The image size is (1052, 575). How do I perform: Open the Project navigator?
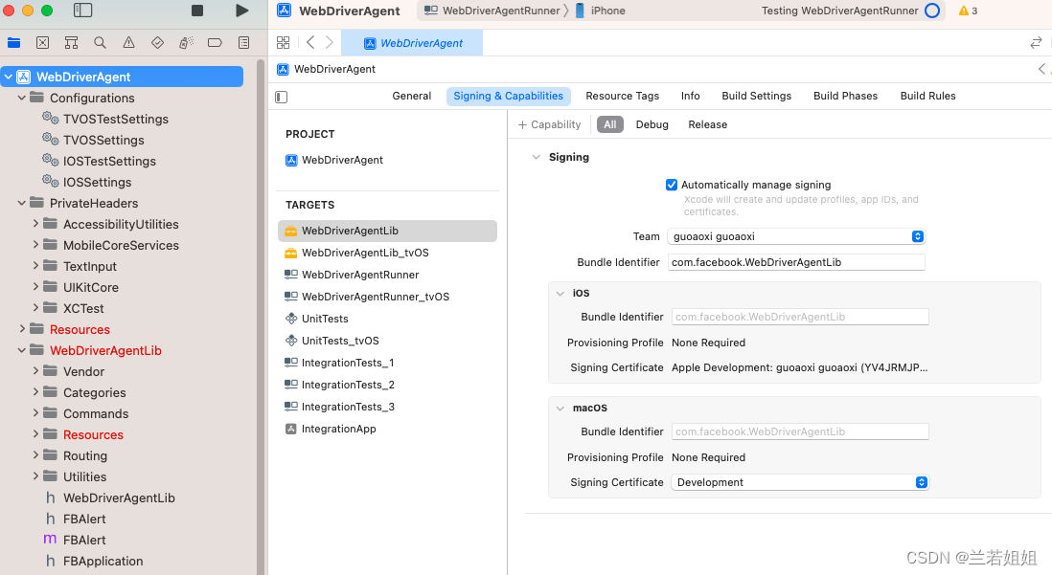[x=13, y=43]
